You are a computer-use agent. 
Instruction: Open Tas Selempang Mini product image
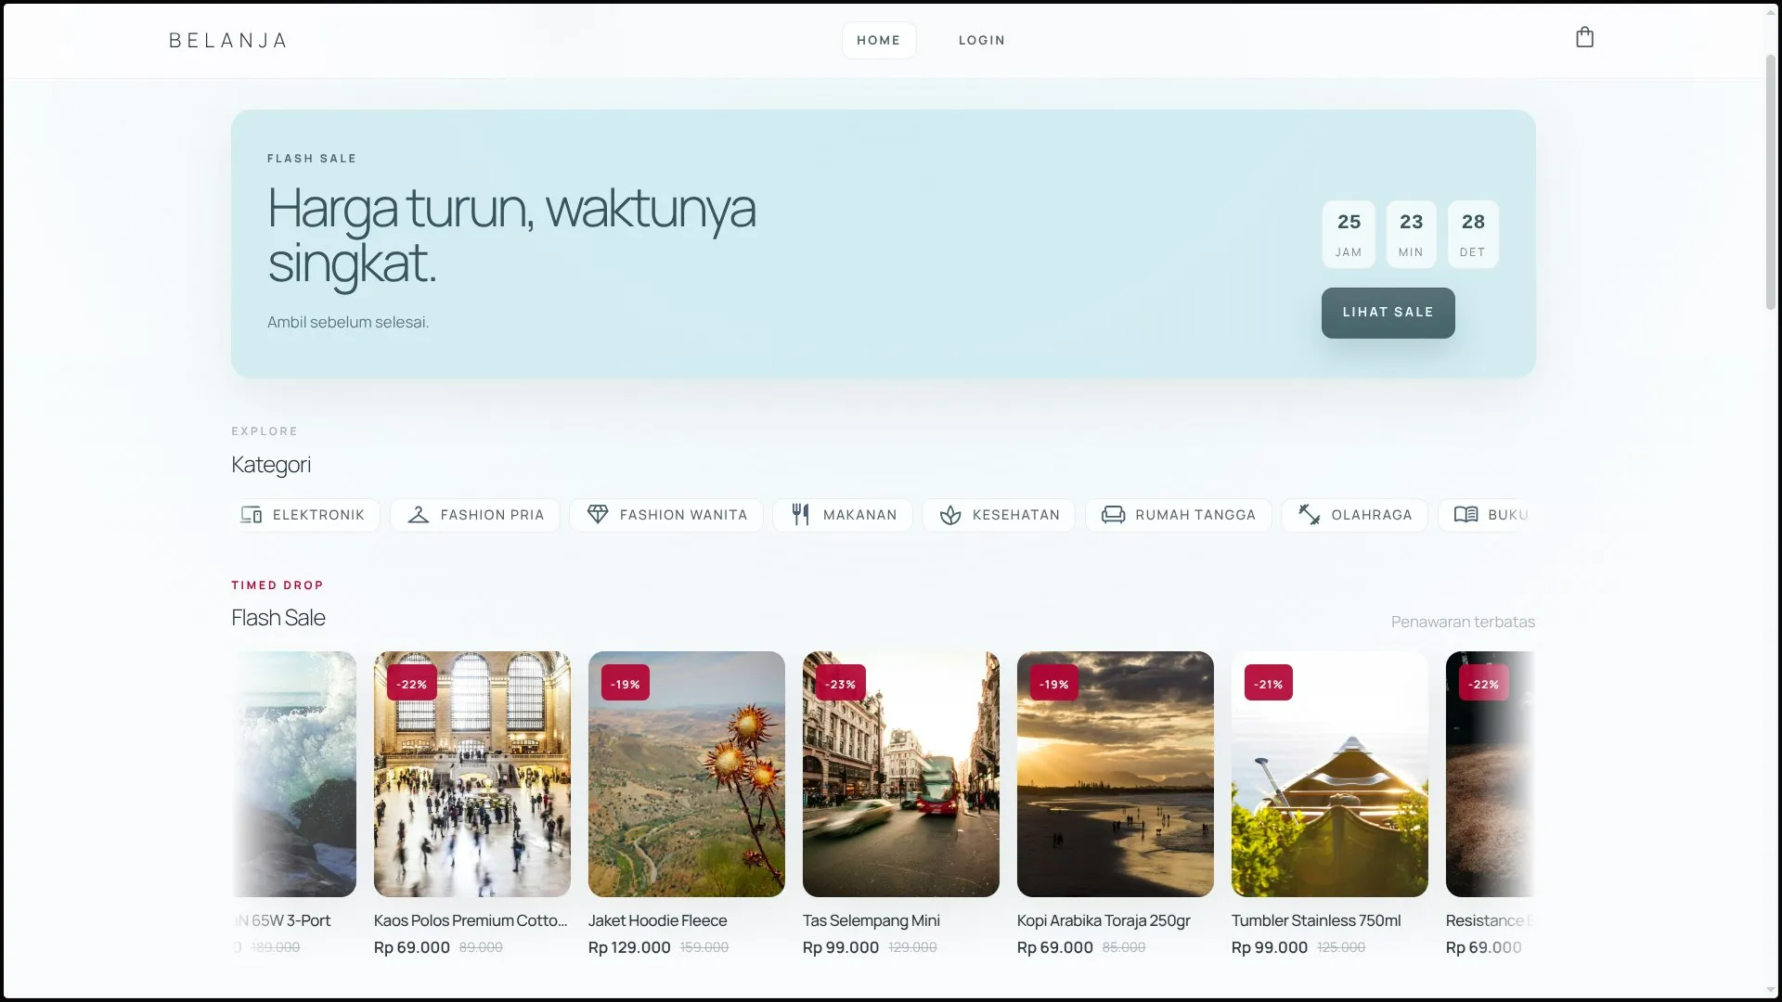coord(901,774)
